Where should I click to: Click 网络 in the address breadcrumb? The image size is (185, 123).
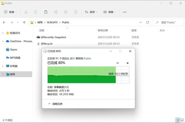click(40, 22)
